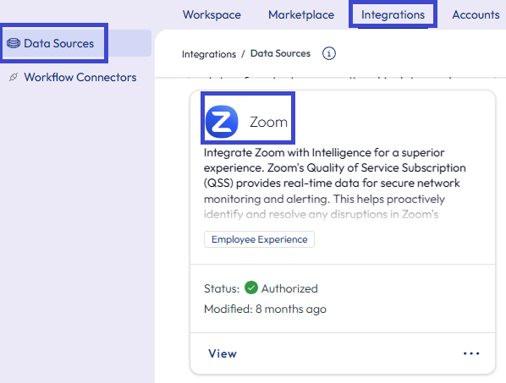Screen dimensions: 506x383
Task: Click the Employee Experience tag
Action: coord(259,239)
